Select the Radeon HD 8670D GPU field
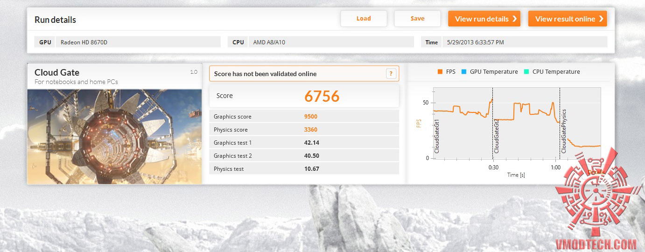The height and width of the screenshot is (252, 645). coord(138,42)
